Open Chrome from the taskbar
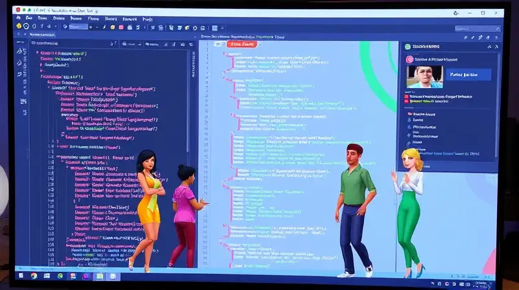 pyautogui.click(x=34, y=276)
